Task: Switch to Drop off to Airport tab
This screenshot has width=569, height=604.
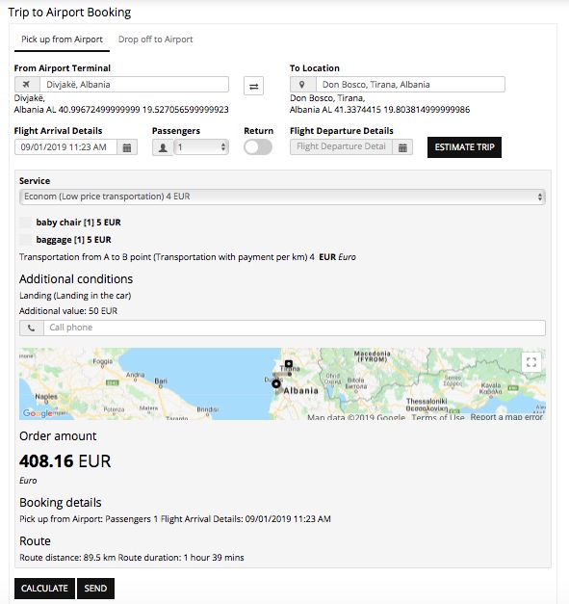Action: pyautogui.click(x=156, y=39)
